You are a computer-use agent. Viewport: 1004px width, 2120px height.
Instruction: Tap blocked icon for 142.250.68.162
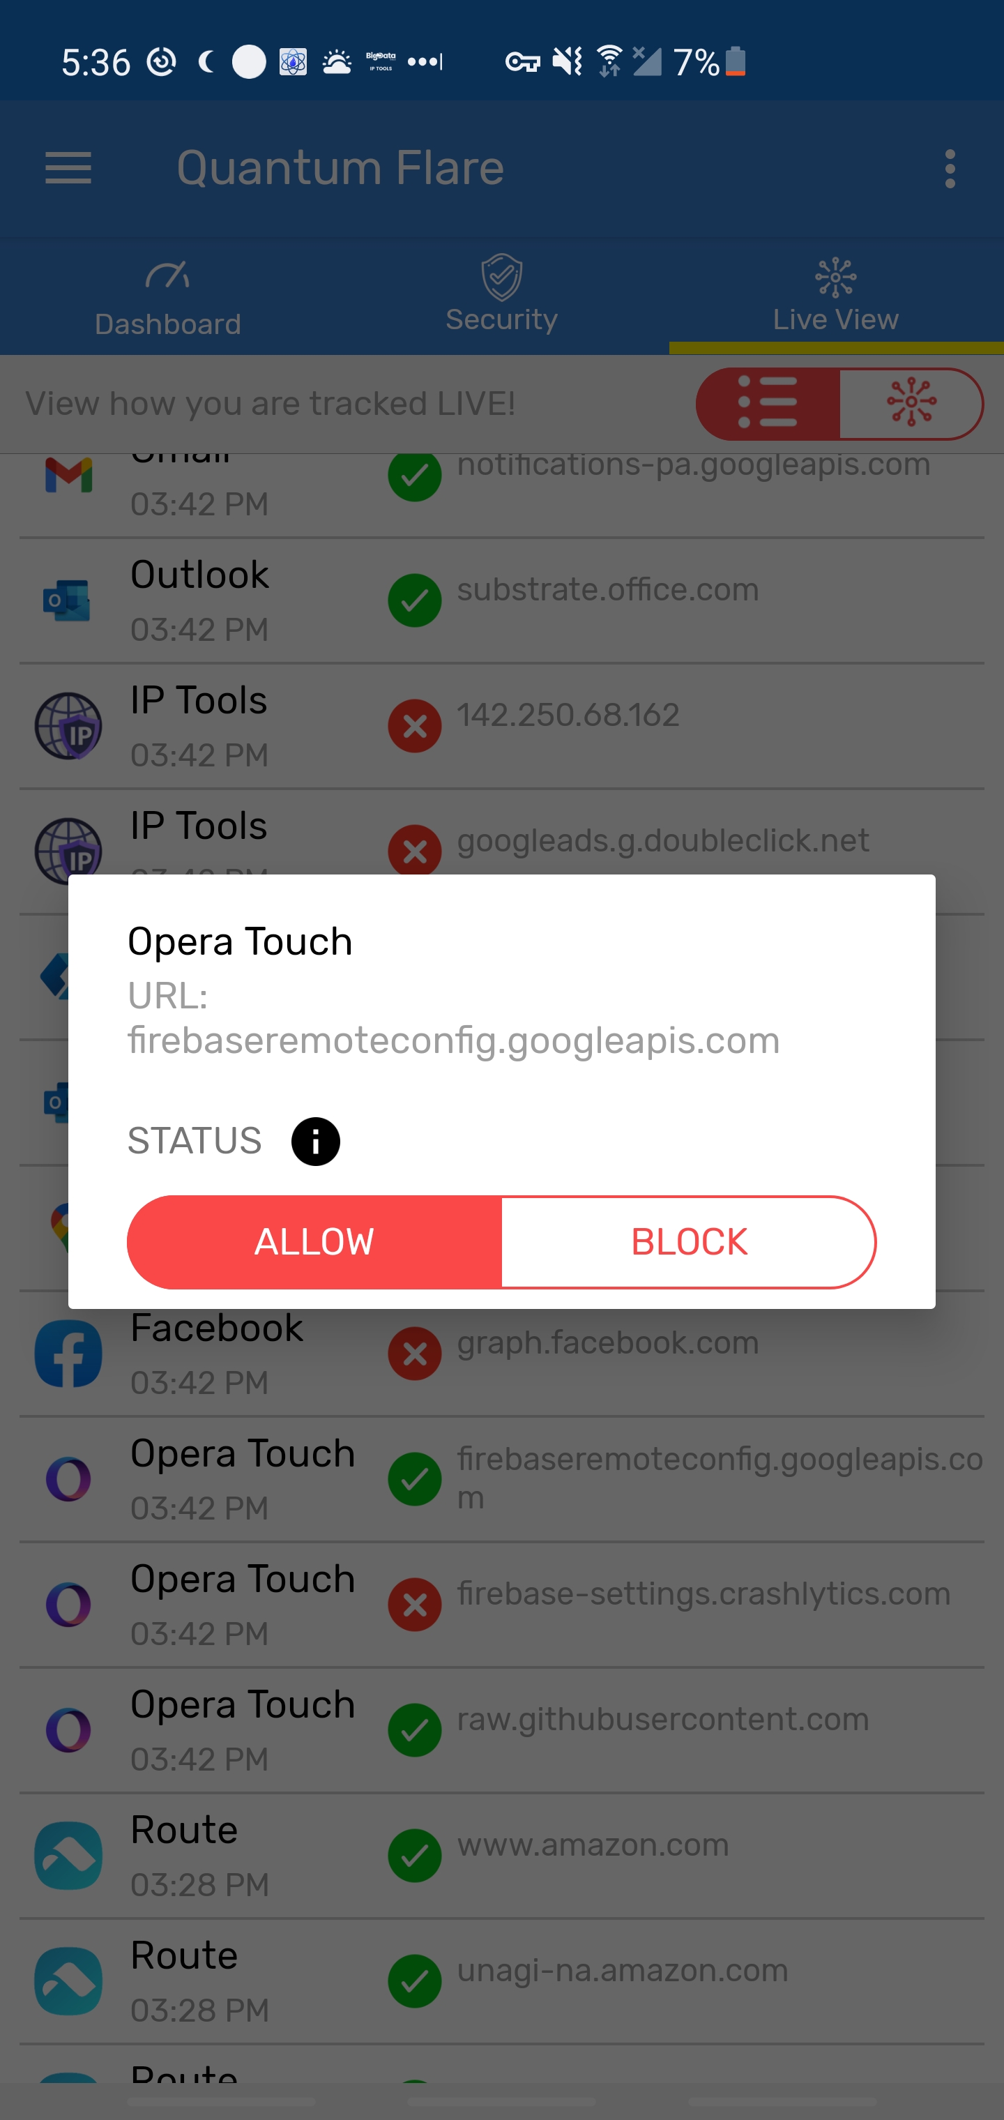click(x=415, y=726)
